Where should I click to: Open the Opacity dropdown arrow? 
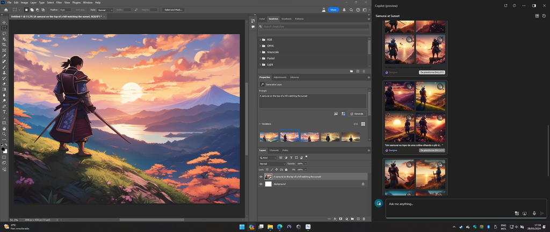(x=306, y=164)
